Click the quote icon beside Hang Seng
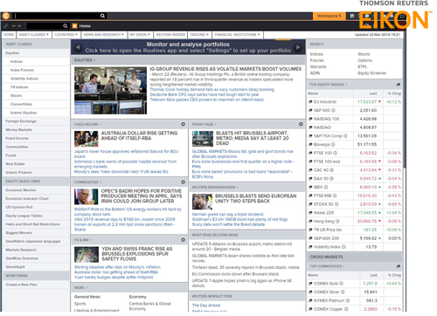Image resolution: width=437 pixels, height=316 pixels. coord(310,221)
